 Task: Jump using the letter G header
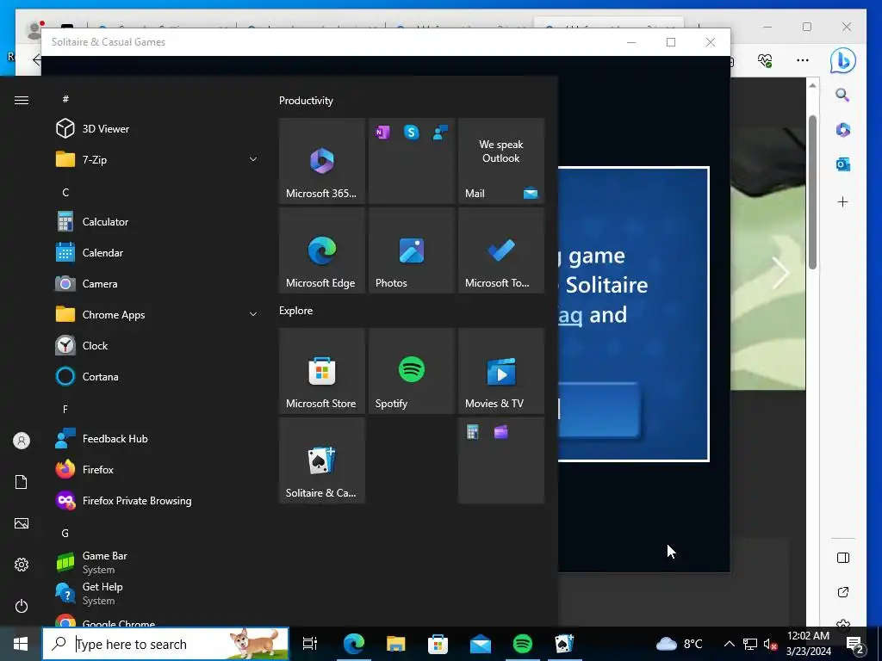tap(65, 534)
